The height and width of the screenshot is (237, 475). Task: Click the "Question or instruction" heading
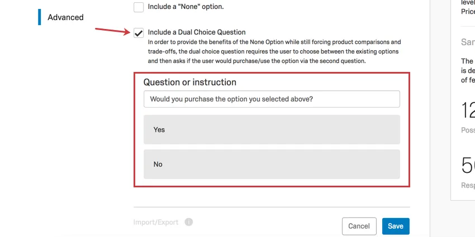[x=190, y=82]
